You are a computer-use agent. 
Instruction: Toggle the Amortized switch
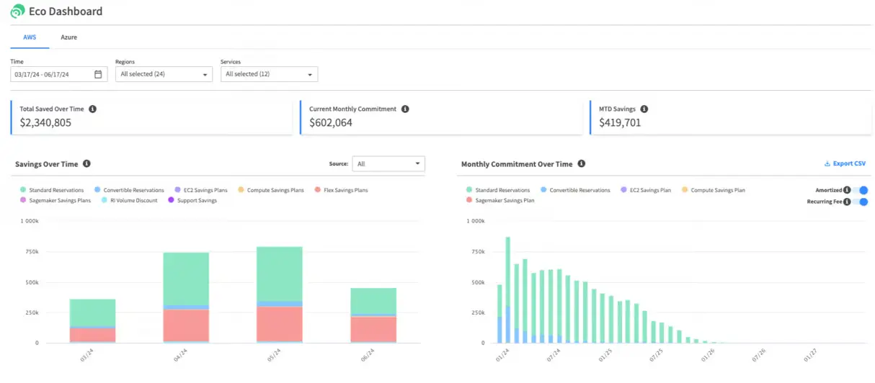click(x=860, y=190)
